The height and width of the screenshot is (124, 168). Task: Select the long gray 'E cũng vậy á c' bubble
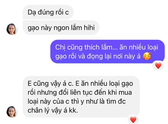(81, 97)
